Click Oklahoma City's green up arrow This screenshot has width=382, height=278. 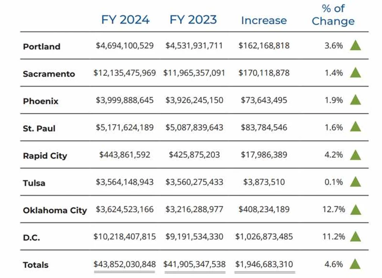pyautogui.click(x=355, y=209)
